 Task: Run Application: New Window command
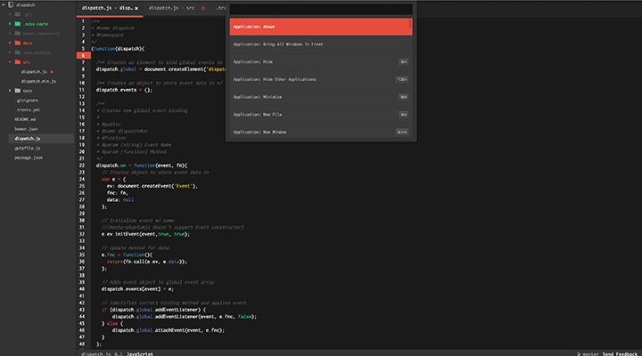[321, 132]
